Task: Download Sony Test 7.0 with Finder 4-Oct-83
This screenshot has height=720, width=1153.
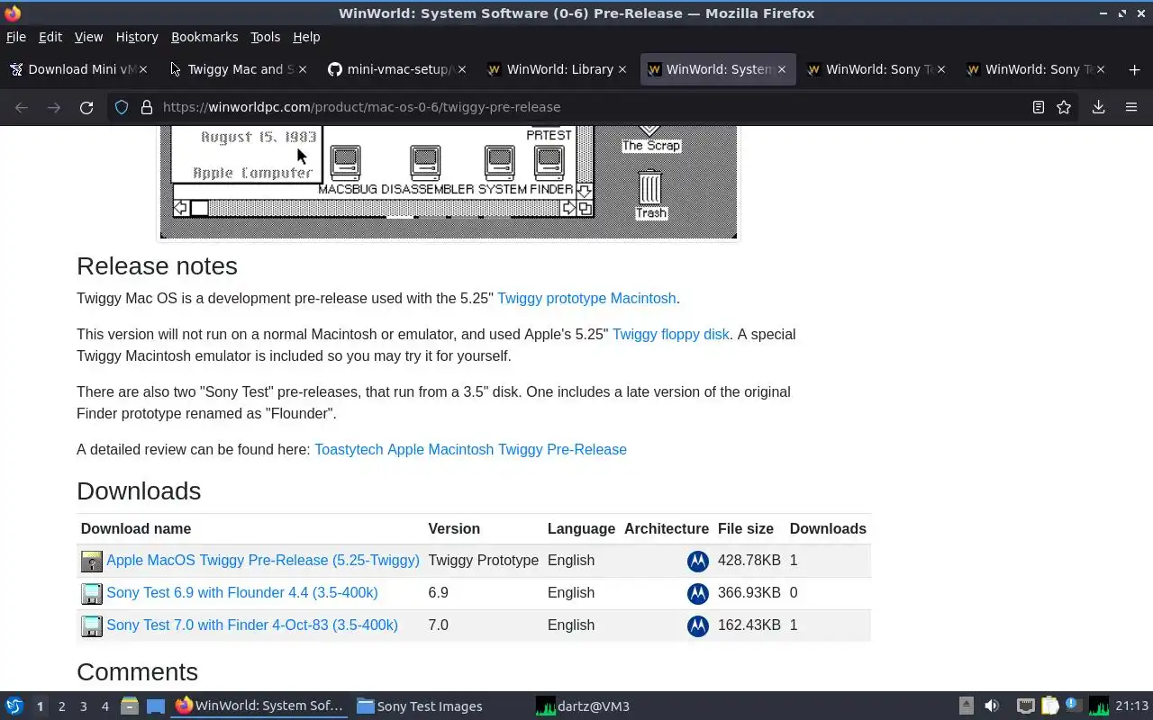Action: 252,625
